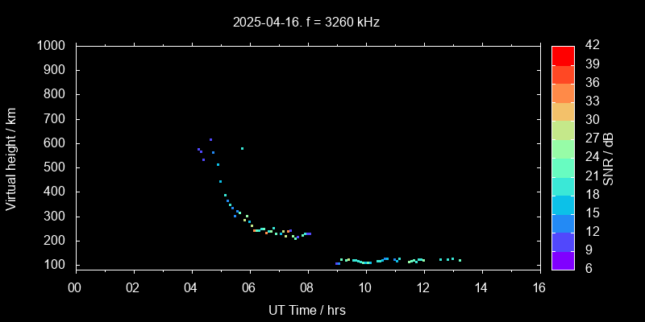The image size is (645, 322).
Task: Select the 16 tick label on time axis
Action: click(539, 288)
